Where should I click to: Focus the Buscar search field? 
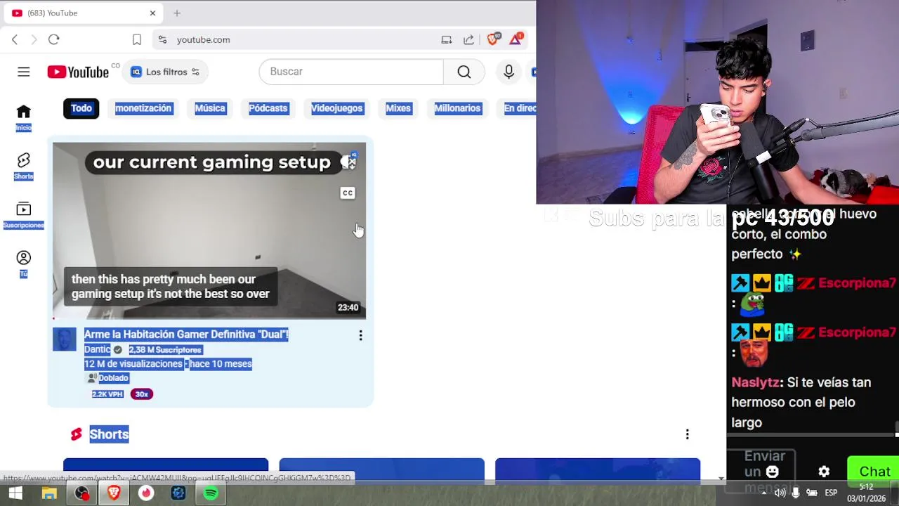click(351, 72)
